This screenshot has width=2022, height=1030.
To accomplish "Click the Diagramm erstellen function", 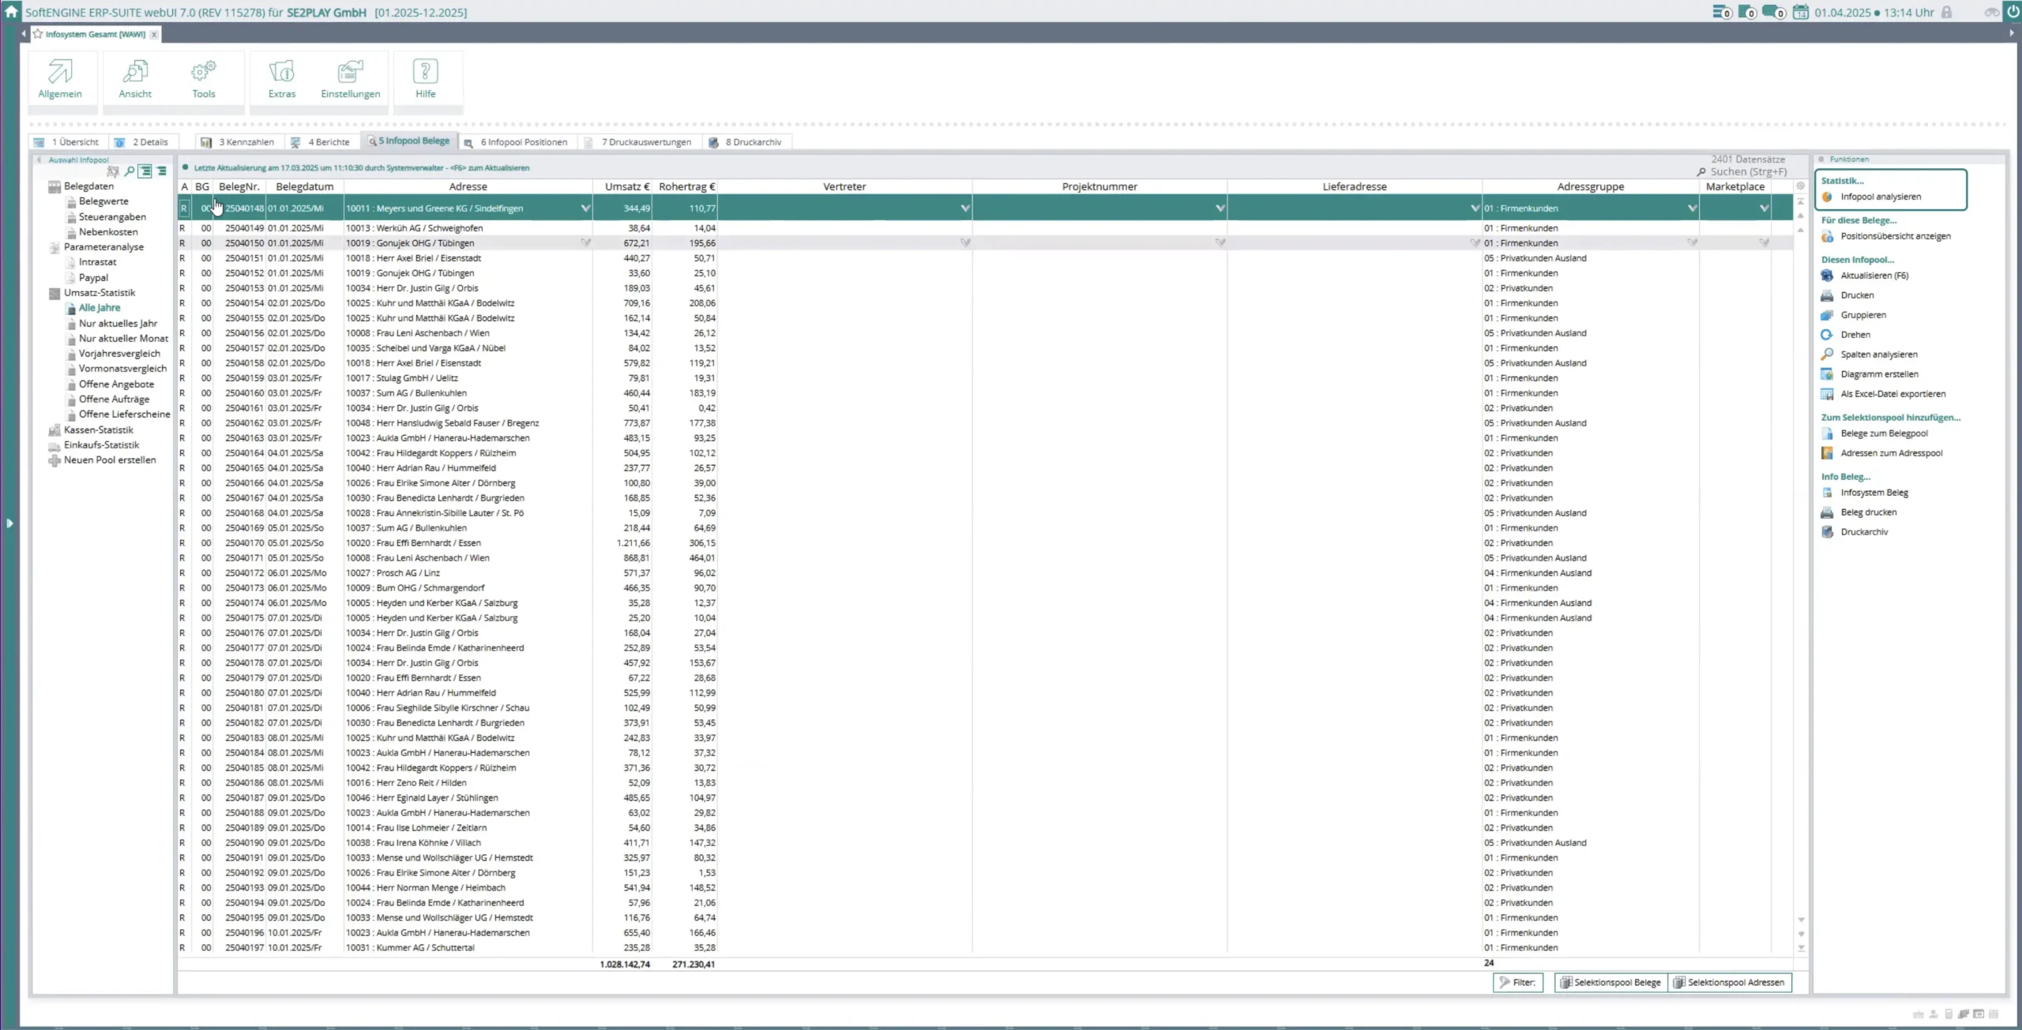I will pos(1879,374).
